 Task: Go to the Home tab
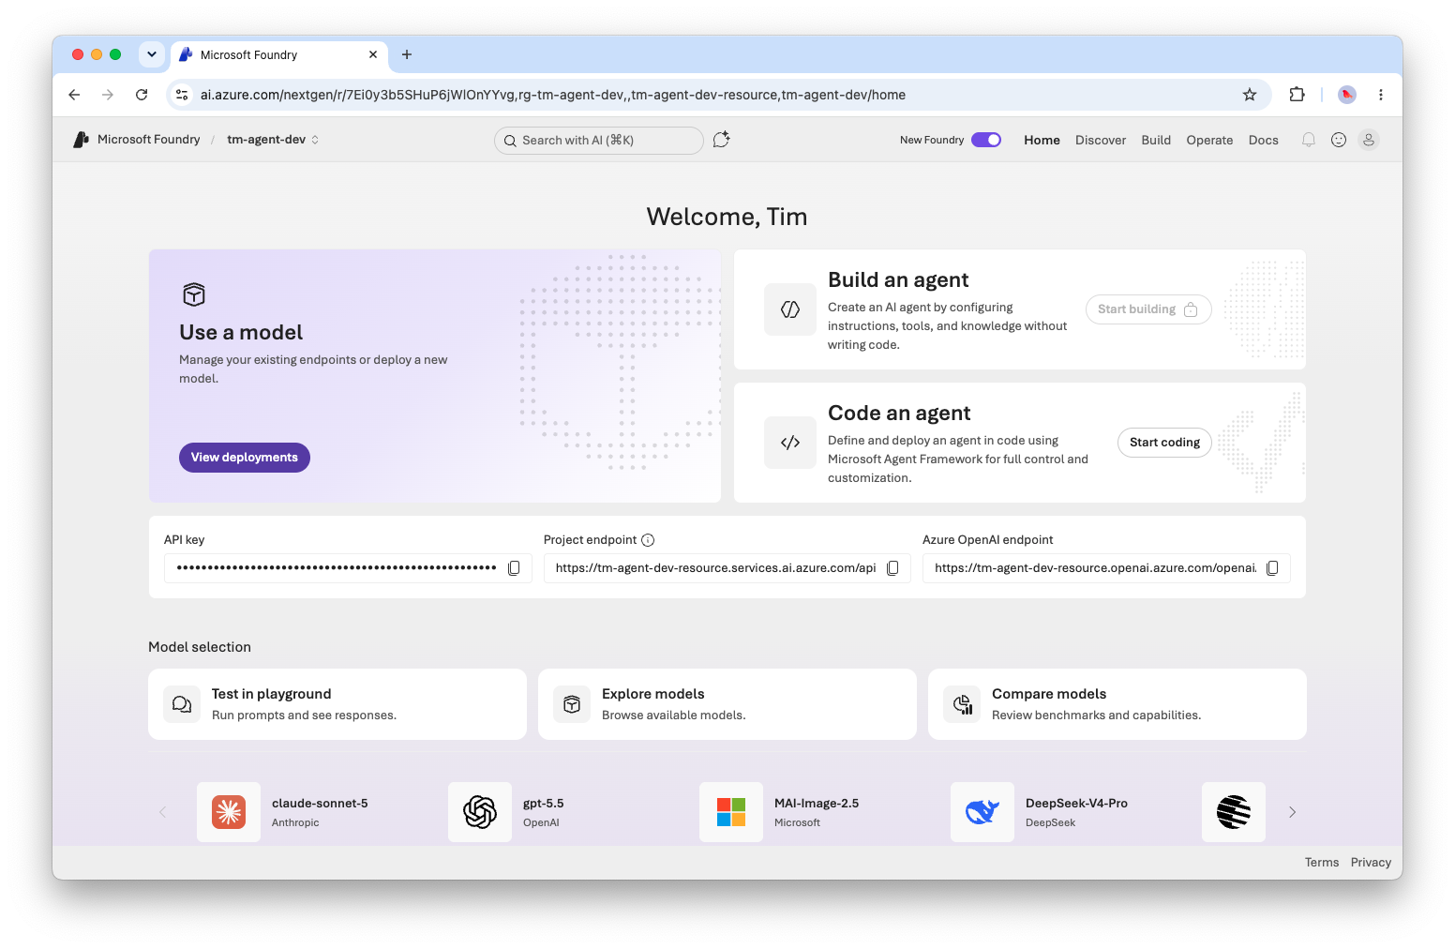1042,140
